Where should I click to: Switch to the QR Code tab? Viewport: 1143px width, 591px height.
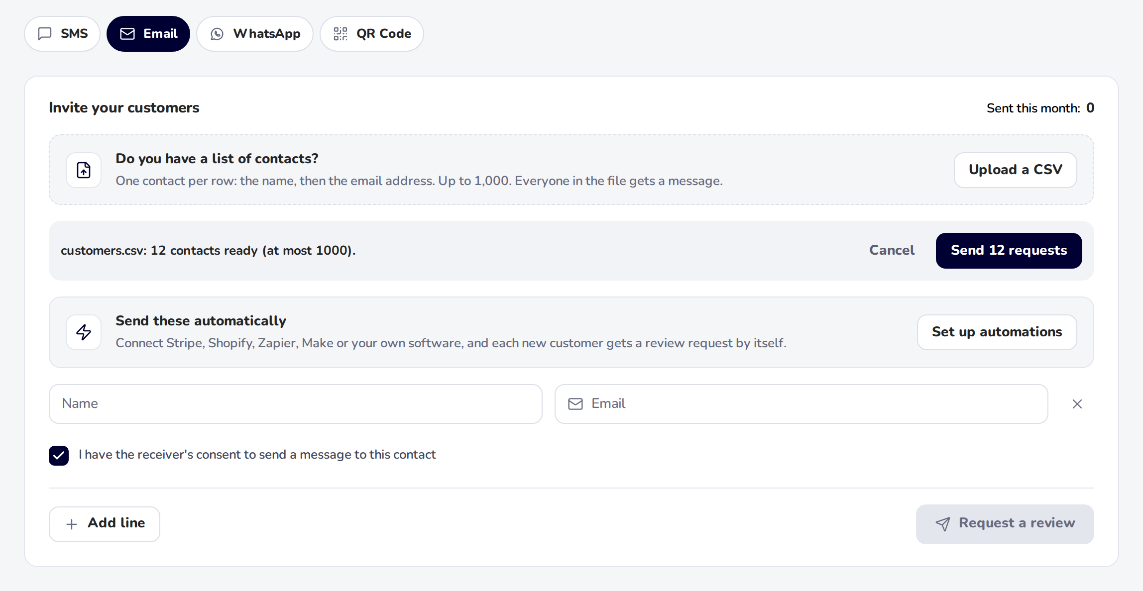(372, 34)
